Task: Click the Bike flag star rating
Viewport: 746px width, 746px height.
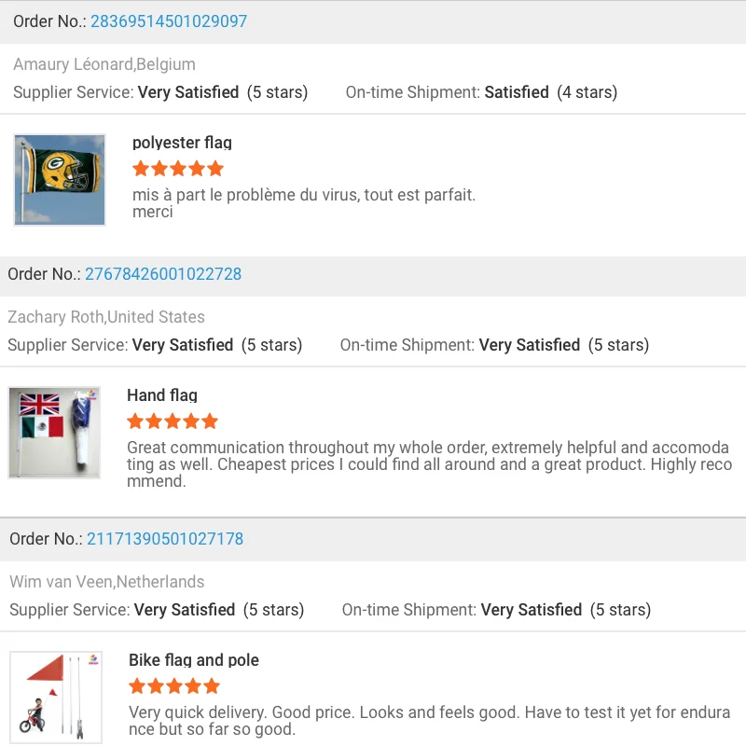Action: (x=174, y=686)
